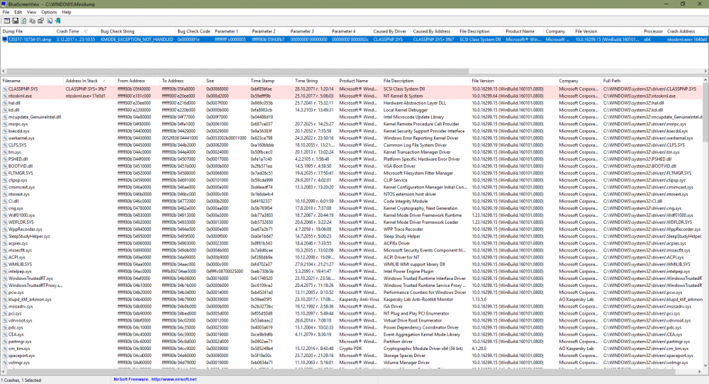Select the WppRecorder.sys row

[352, 230]
